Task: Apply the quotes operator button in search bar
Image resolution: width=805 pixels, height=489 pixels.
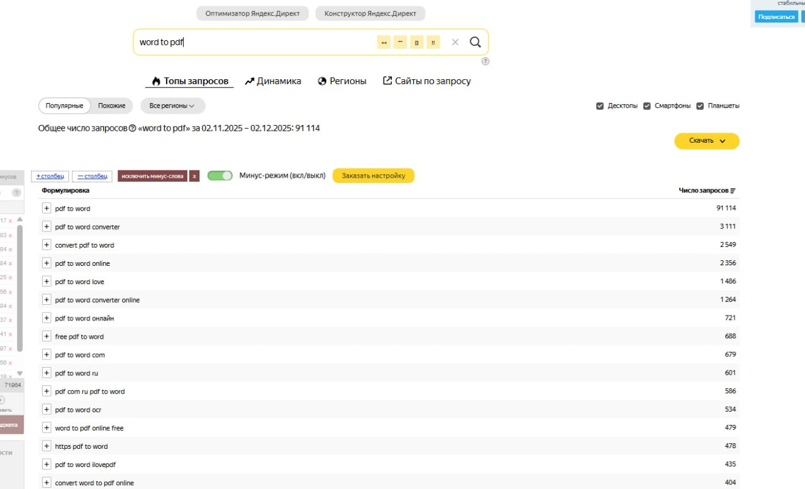Action: tap(400, 42)
